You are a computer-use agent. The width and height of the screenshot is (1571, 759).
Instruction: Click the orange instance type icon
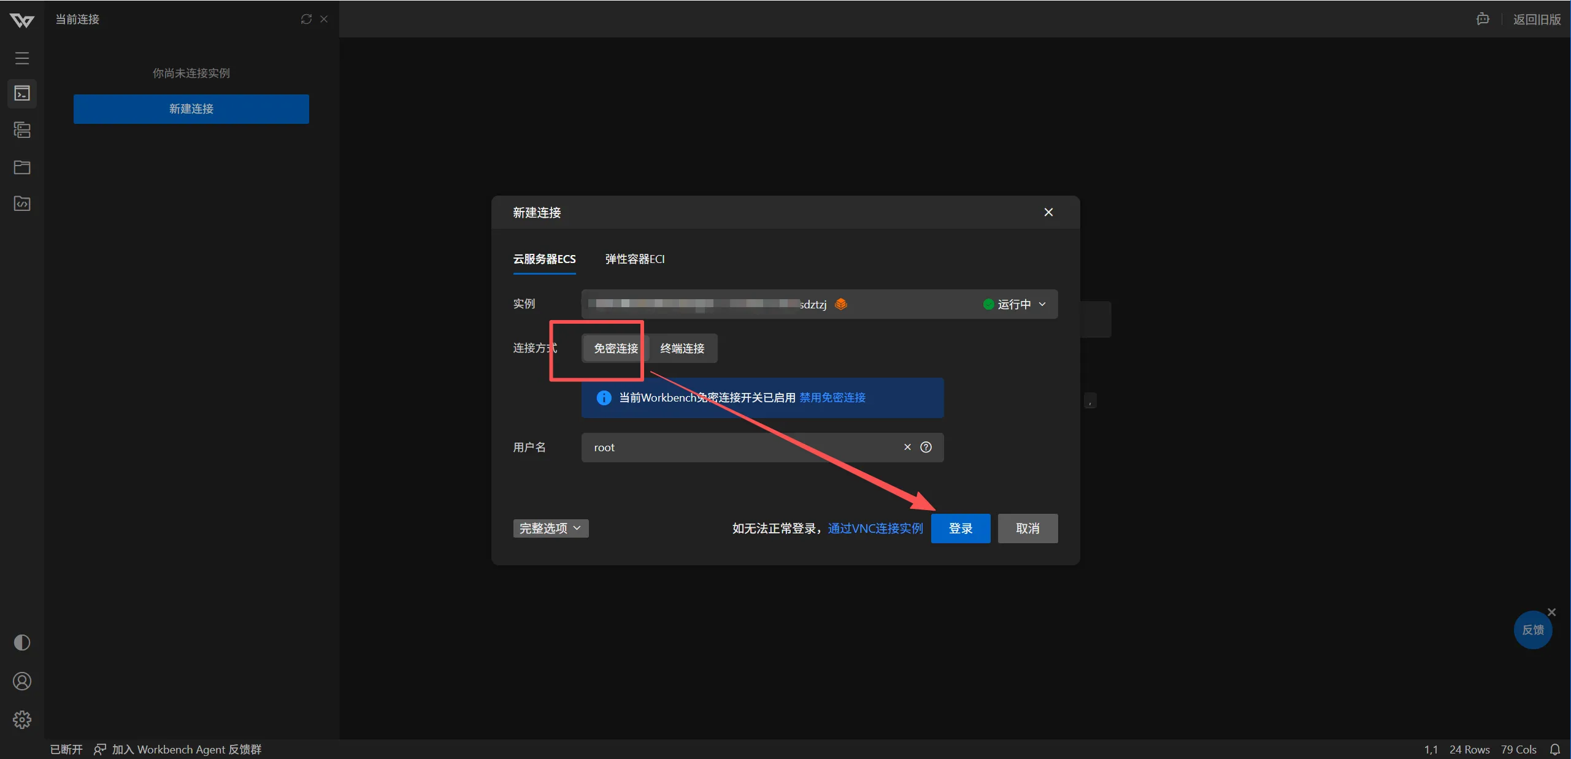(841, 304)
